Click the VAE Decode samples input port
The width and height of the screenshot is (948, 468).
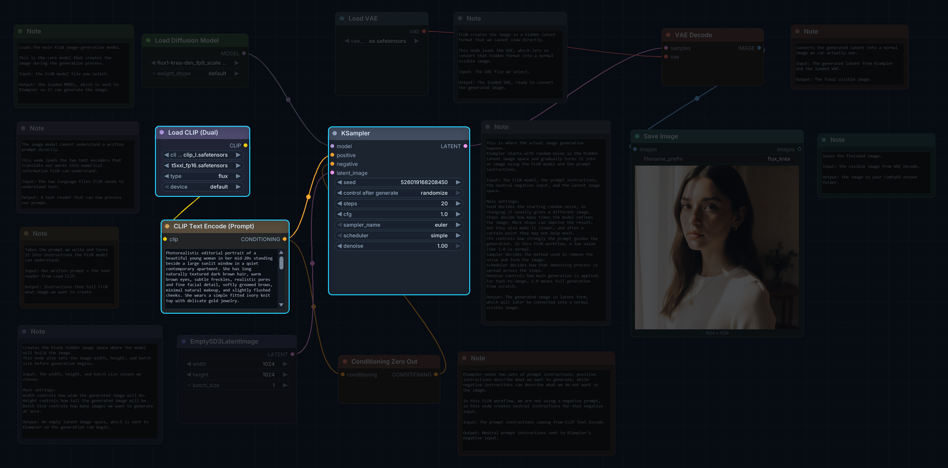coord(666,48)
